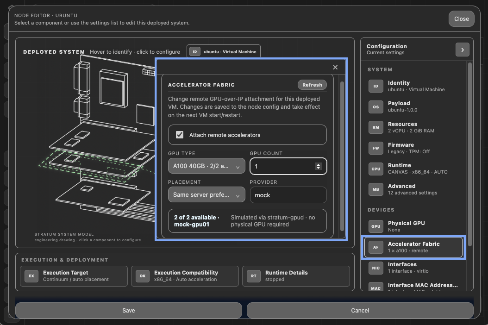488x325 pixels.
Task: Click the 'DEPLOYED SYSTEM' heading text
Action: click(x=54, y=52)
